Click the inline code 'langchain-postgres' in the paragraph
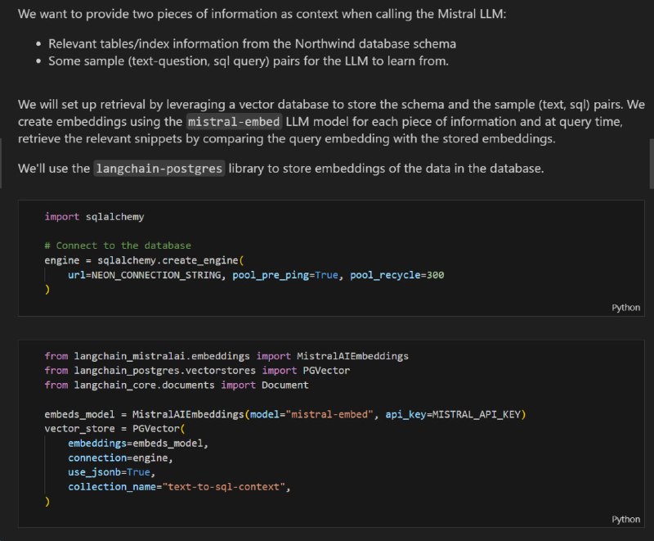This screenshot has height=541, width=654. point(159,169)
